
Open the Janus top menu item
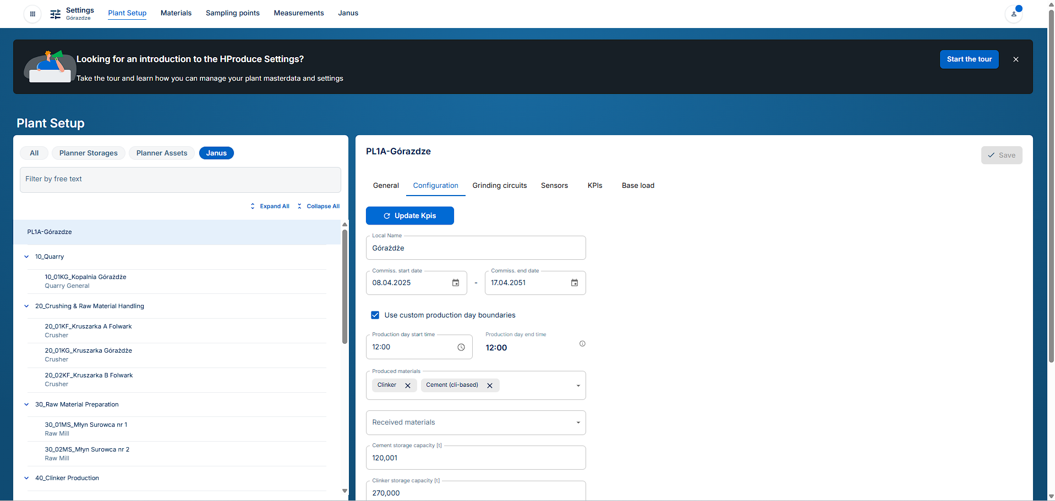click(348, 13)
